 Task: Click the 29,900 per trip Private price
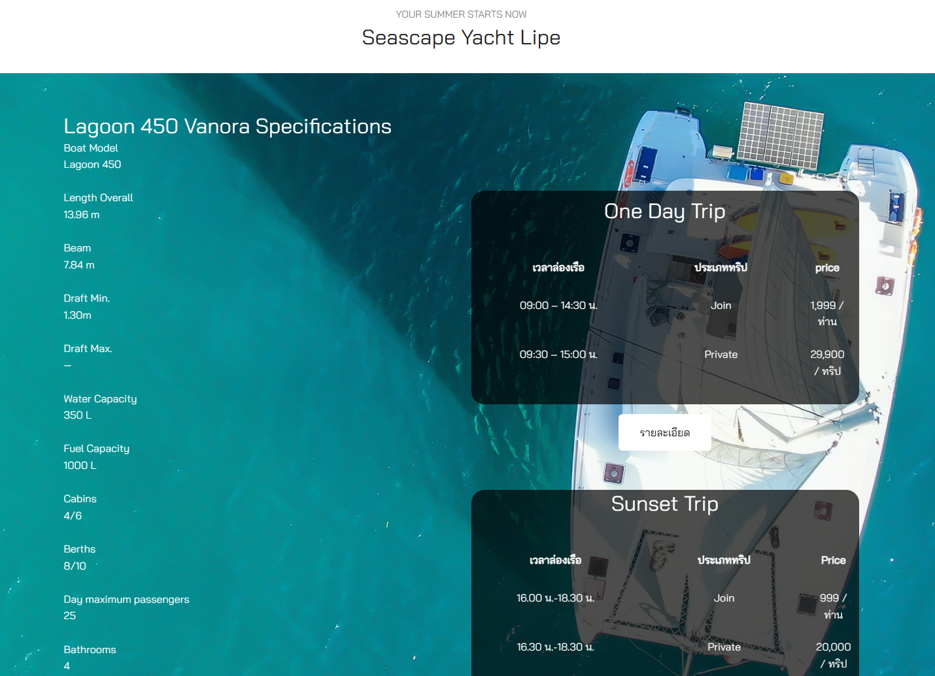tap(827, 362)
